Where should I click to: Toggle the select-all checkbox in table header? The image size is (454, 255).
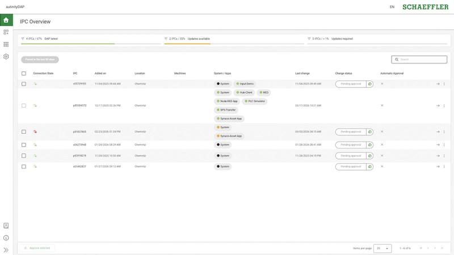point(24,74)
